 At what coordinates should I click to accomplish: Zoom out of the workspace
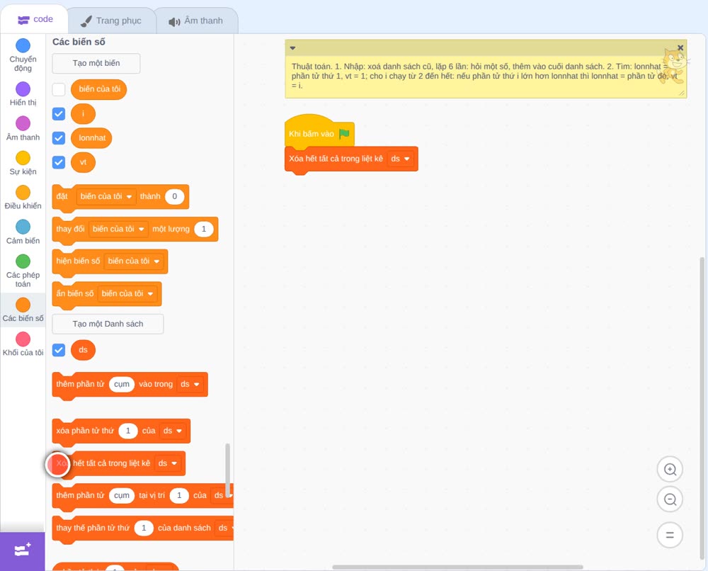pos(670,499)
